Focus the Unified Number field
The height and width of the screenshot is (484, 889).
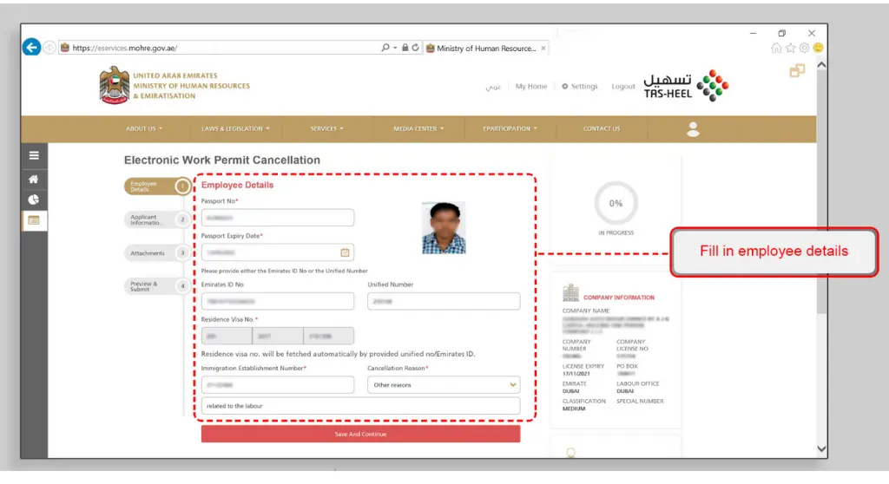coord(444,302)
